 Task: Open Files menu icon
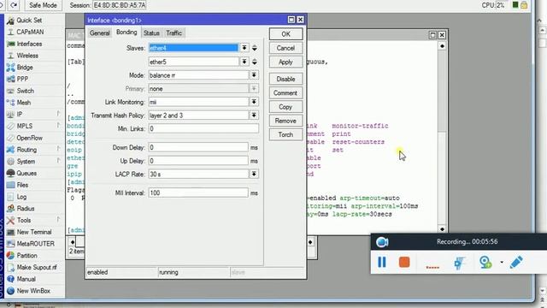click(11, 185)
